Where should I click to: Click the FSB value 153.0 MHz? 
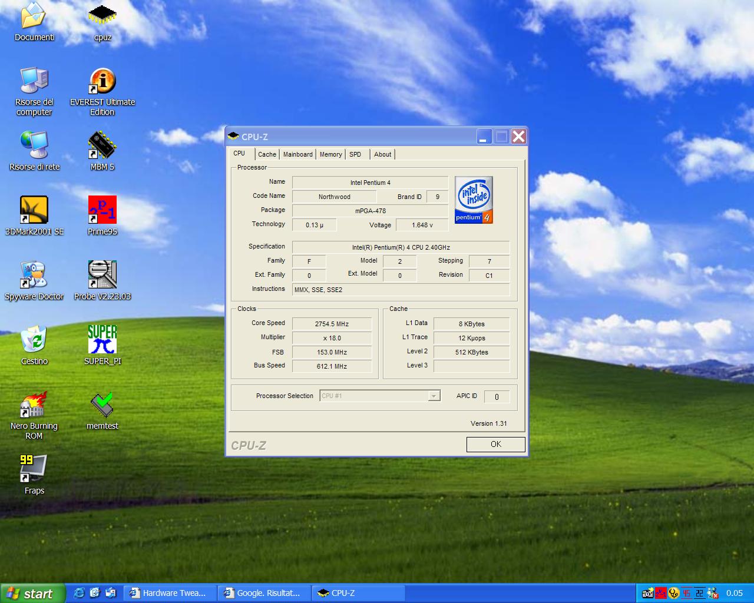[x=332, y=352]
